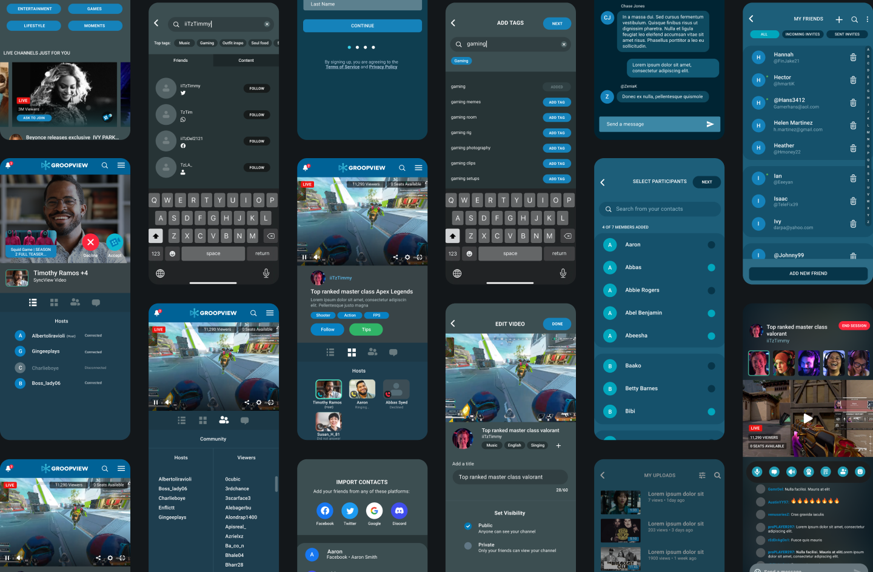Screen dimensions: 873x572
Task: Clear the 'gaming' tag search text
Action: click(x=564, y=44)
